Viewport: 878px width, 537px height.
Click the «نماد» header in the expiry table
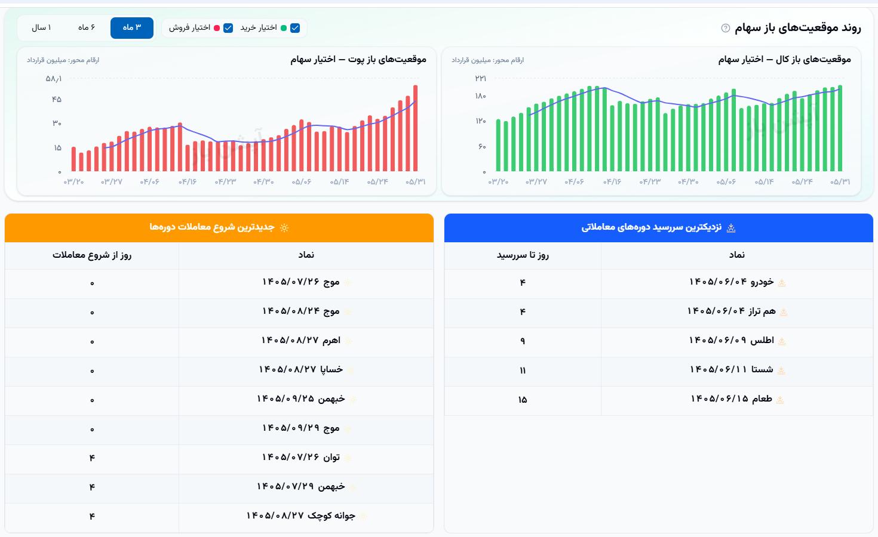click(737, 255)
